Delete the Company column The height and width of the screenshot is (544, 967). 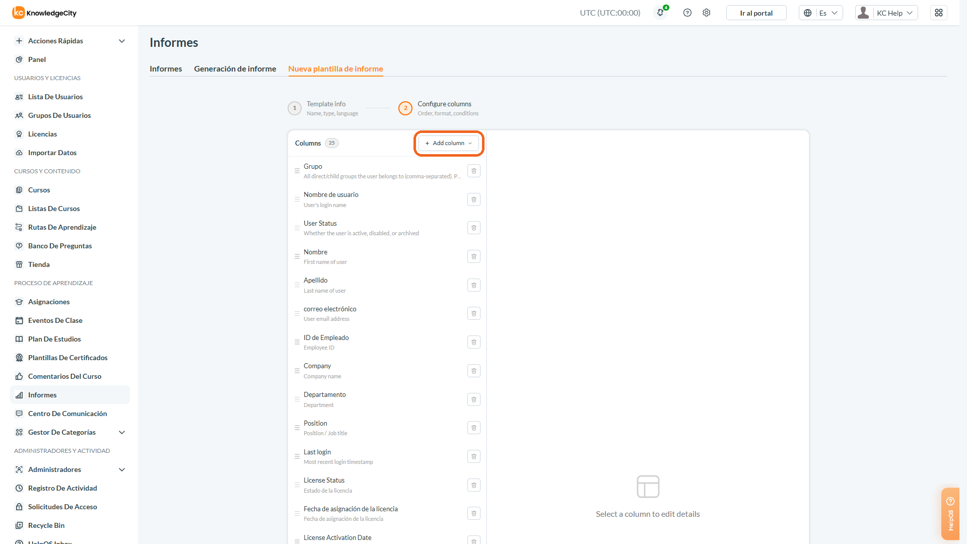473,371
